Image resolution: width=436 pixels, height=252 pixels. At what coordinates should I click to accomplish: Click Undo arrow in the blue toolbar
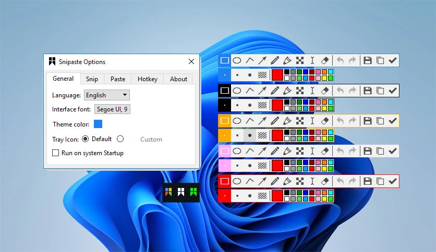[340, 60]
